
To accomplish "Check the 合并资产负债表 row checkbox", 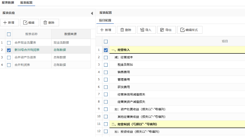I will click(9, 57).
